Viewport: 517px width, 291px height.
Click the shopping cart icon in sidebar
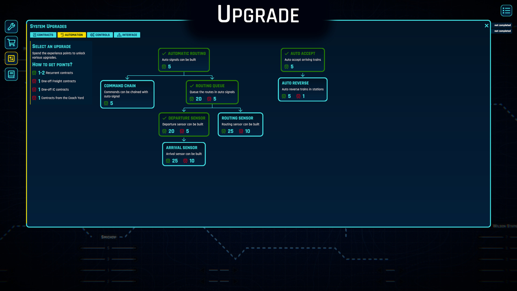tap(11, 42)
